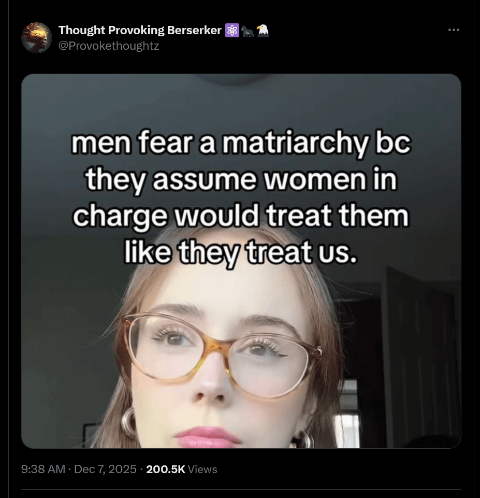Click the pink lips in the video frame
This screenshot has width=480, height=498.
(207, 437)
